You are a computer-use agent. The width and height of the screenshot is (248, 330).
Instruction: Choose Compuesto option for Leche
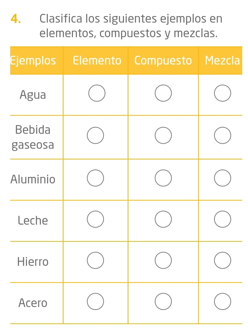(163, 219)
